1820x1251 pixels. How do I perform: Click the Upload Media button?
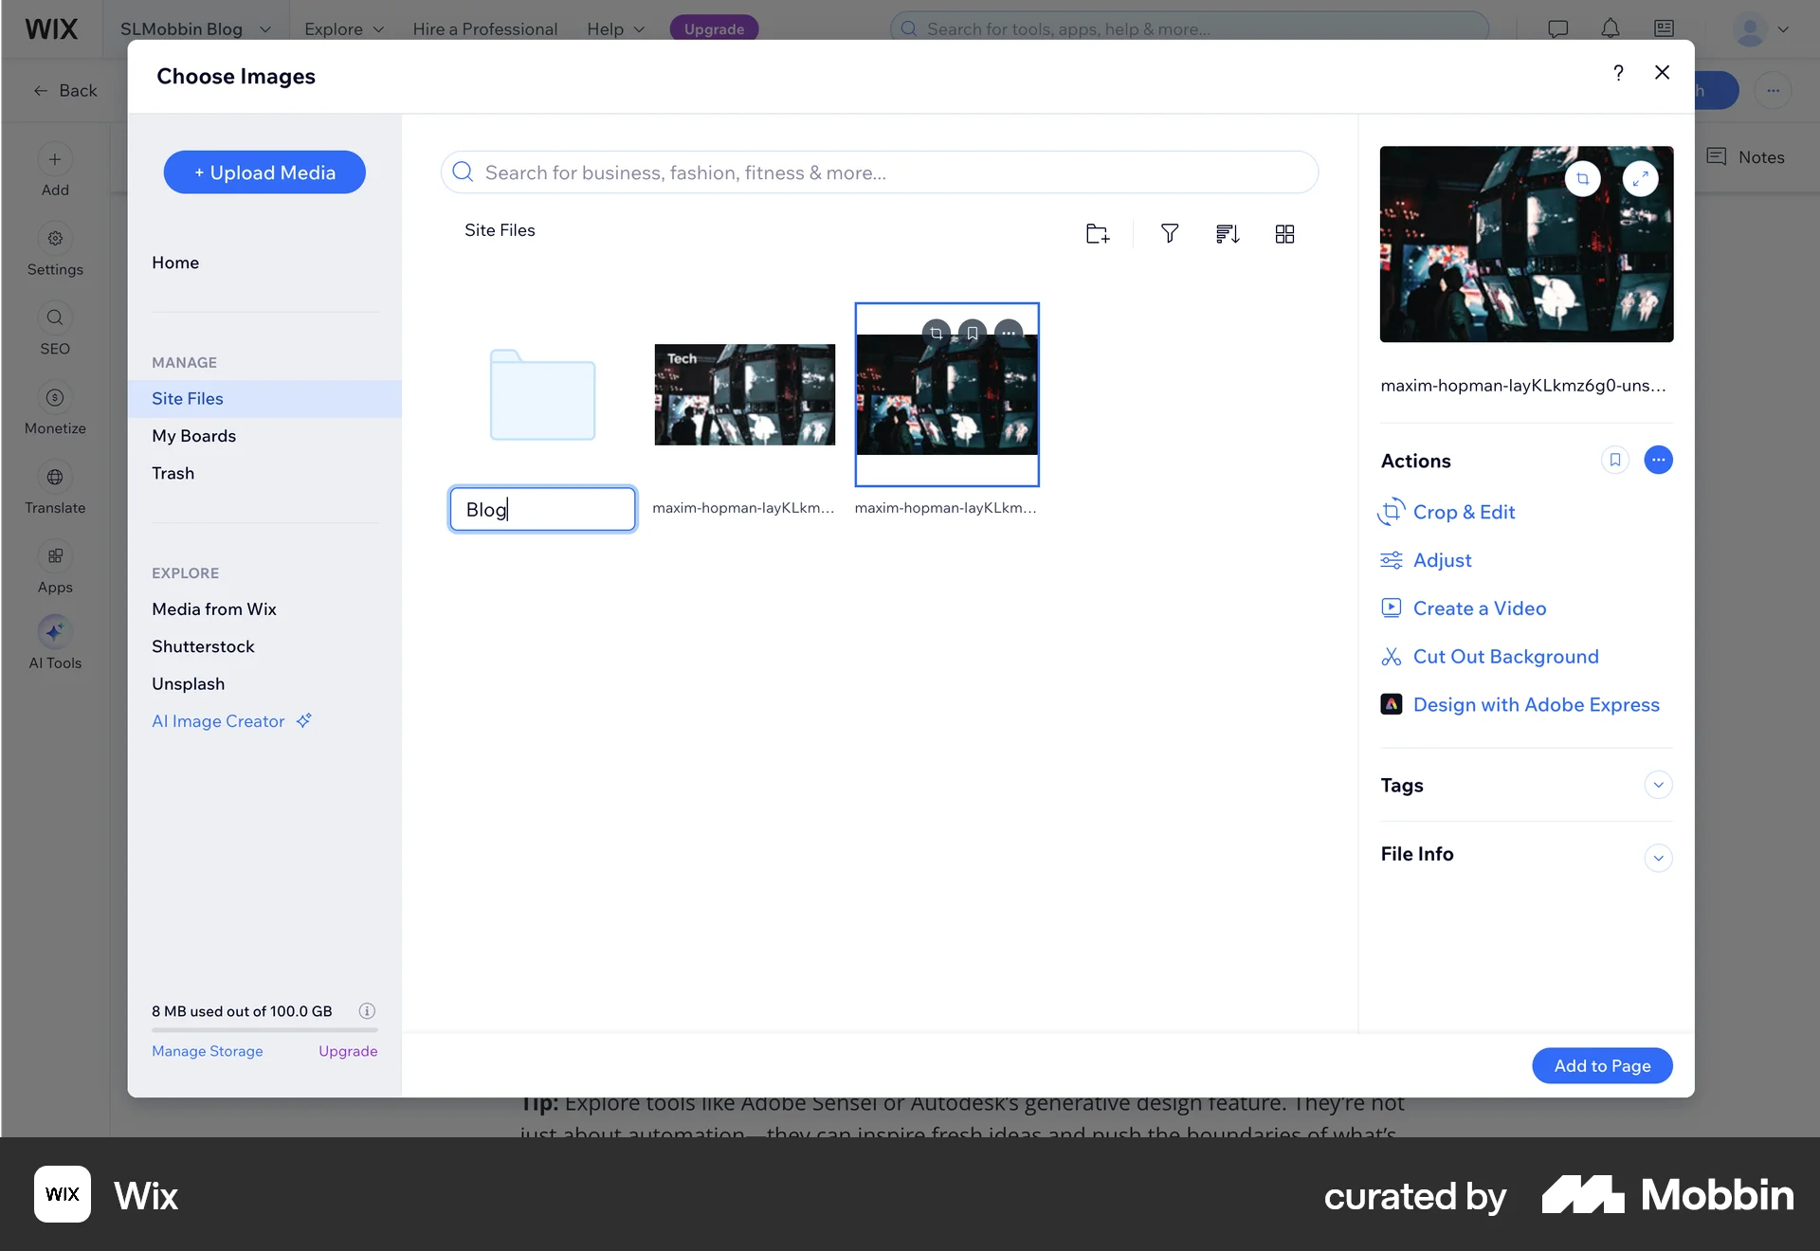264,172
